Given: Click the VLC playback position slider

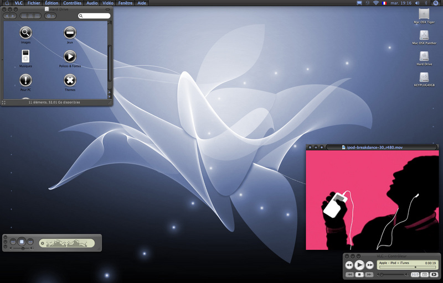Looking at the screenshot, I should [408, 267].
